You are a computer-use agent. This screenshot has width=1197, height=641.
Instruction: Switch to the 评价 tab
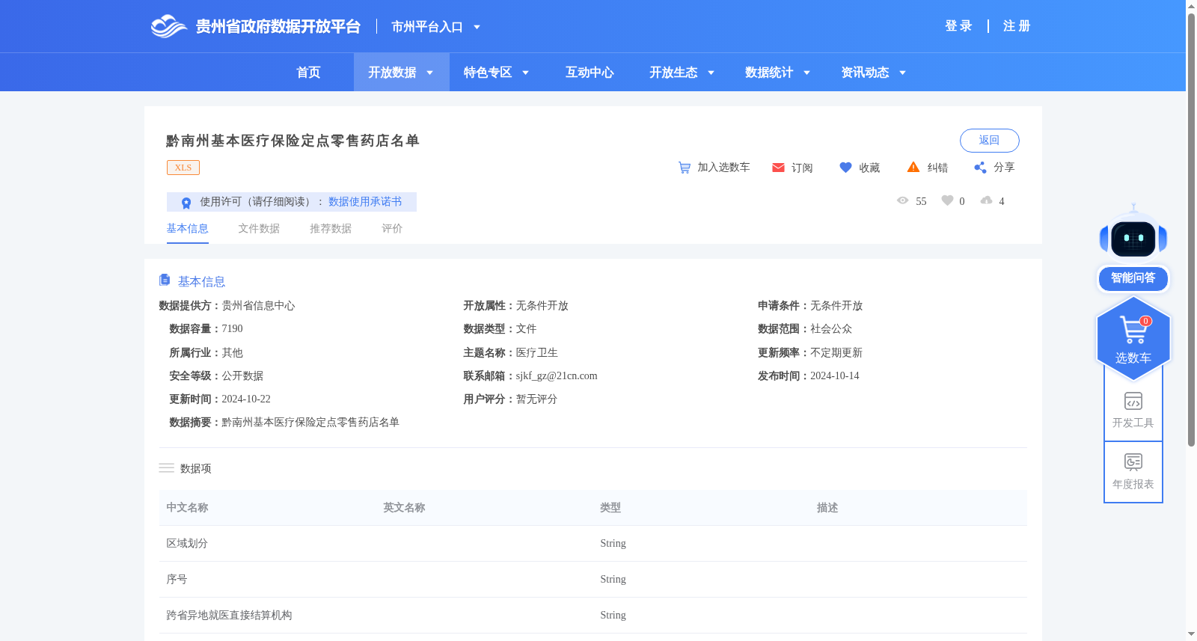point(392,229)
